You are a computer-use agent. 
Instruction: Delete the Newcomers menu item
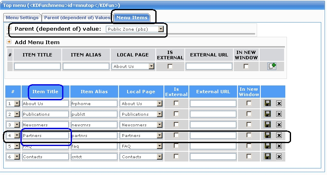[x=279, y=125]
